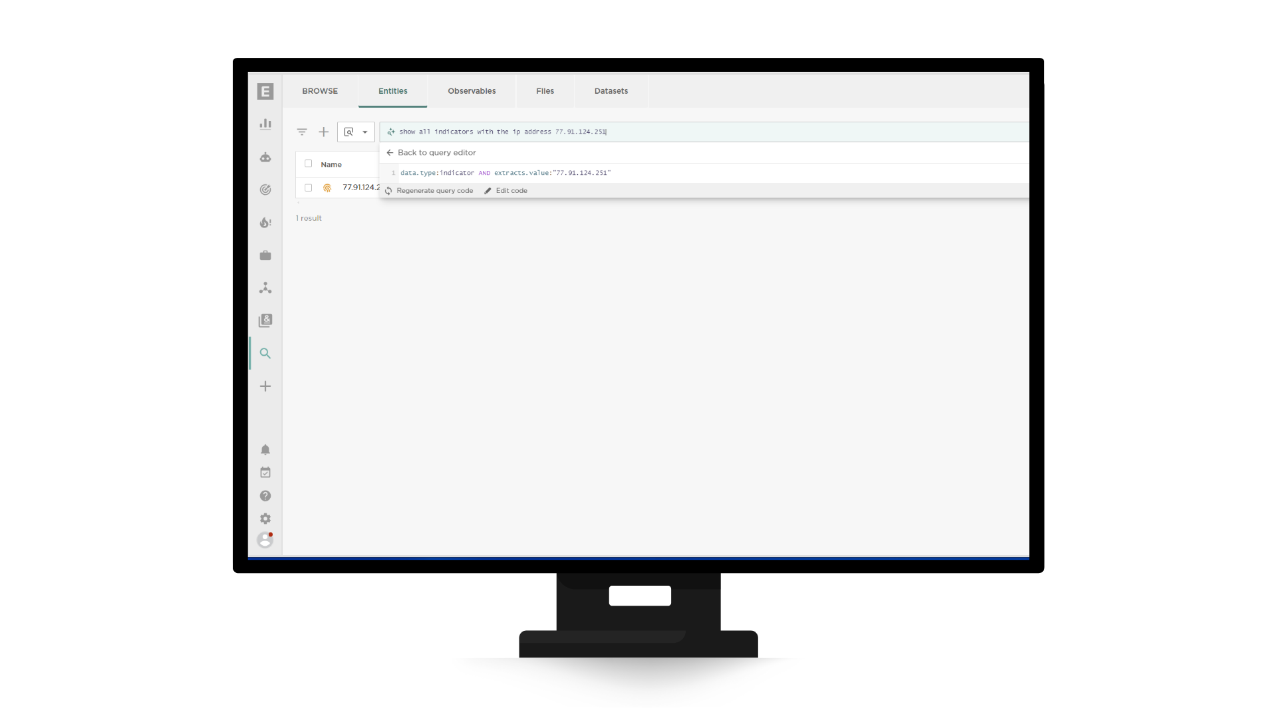
Task: Open the dashboard/analytics icon
Action: click(265, 123)
